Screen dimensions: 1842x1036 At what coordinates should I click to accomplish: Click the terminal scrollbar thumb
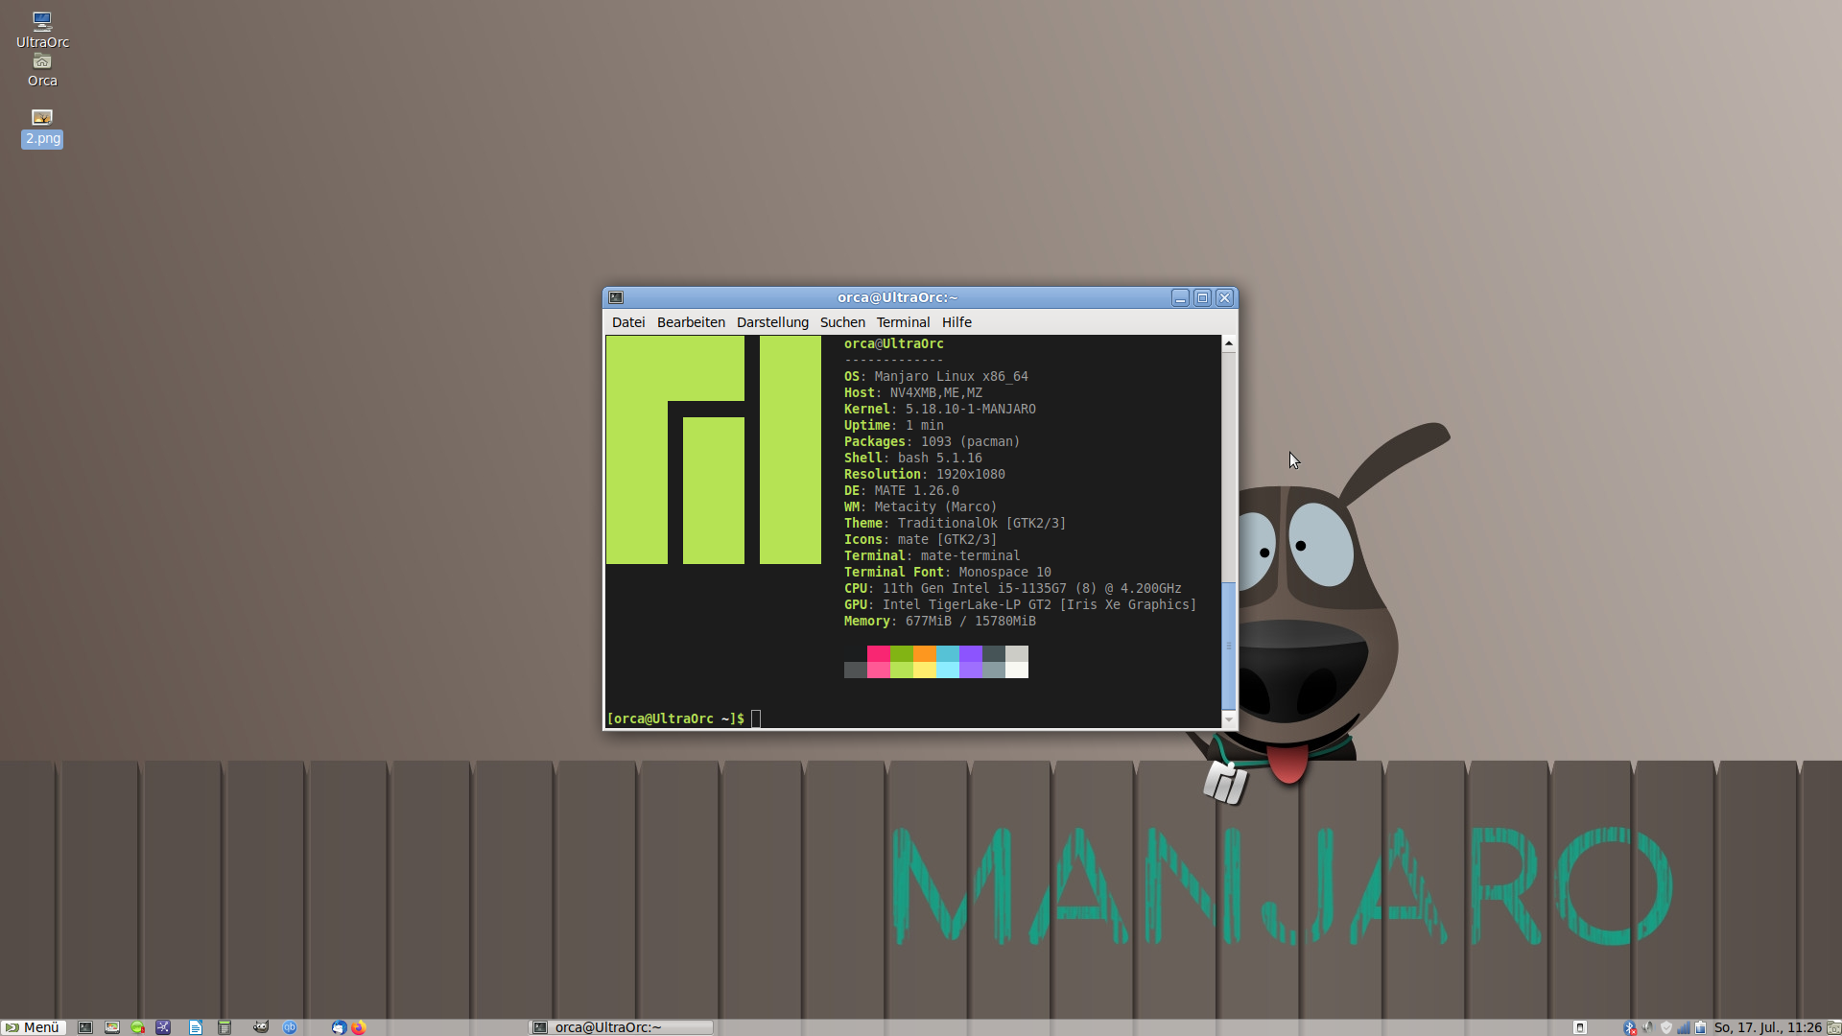click(1229, 646)
